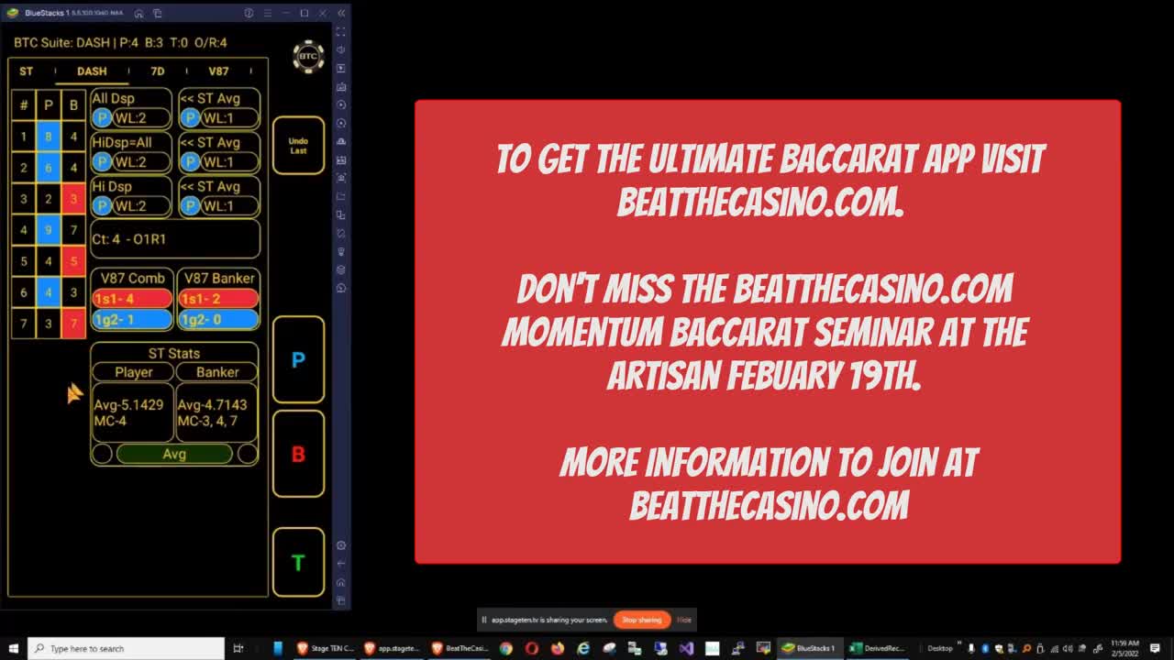
Task: Open Windows Start menu
Action: click(13, 648)
